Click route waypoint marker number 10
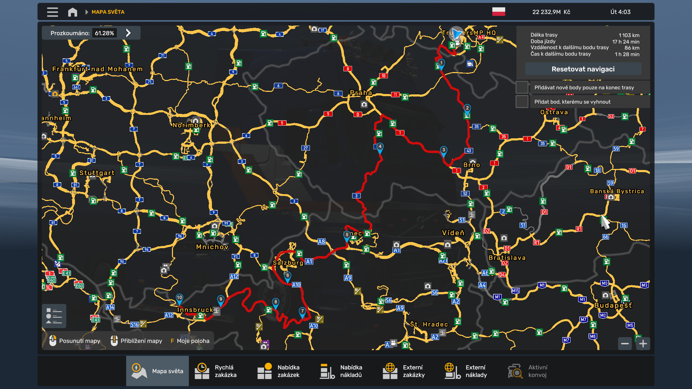 179,298
